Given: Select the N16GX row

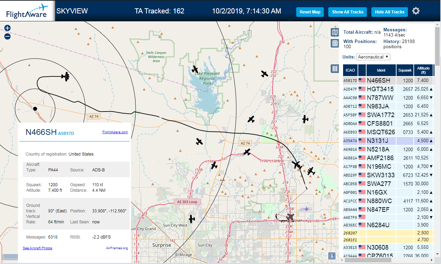Looking at the screenshot, I should pyautogui.click(x=389, y=192).
